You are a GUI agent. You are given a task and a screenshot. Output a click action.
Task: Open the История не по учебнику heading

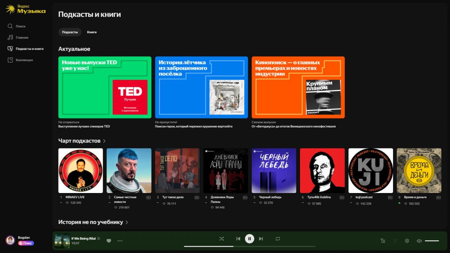click(91, 222)
